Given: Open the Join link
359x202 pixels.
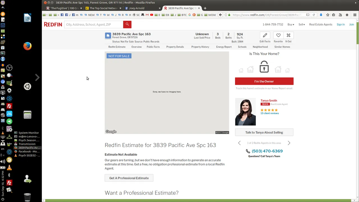Looking at the screenshot, I should [351, 24].
